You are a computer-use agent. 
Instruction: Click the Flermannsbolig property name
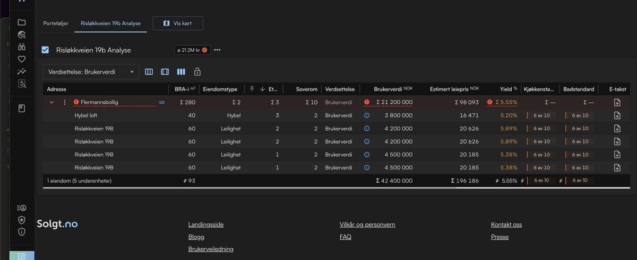[100, 102]
